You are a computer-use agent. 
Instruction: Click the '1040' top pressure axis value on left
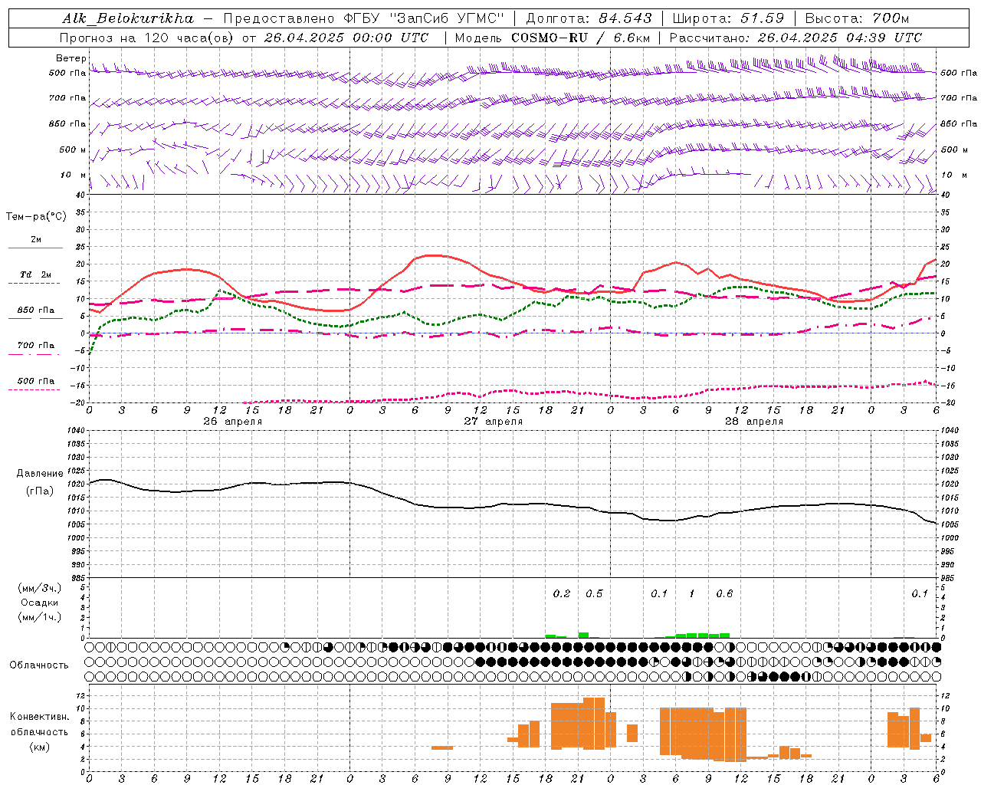tap(77, 431)
